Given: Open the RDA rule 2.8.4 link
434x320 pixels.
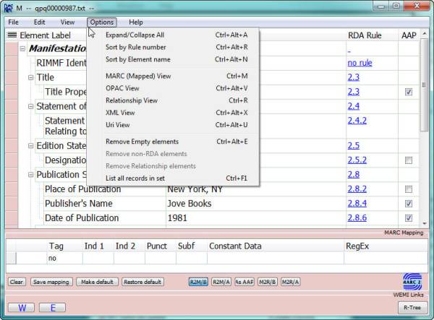Looking at the screenshot, I should coord(357,204).
